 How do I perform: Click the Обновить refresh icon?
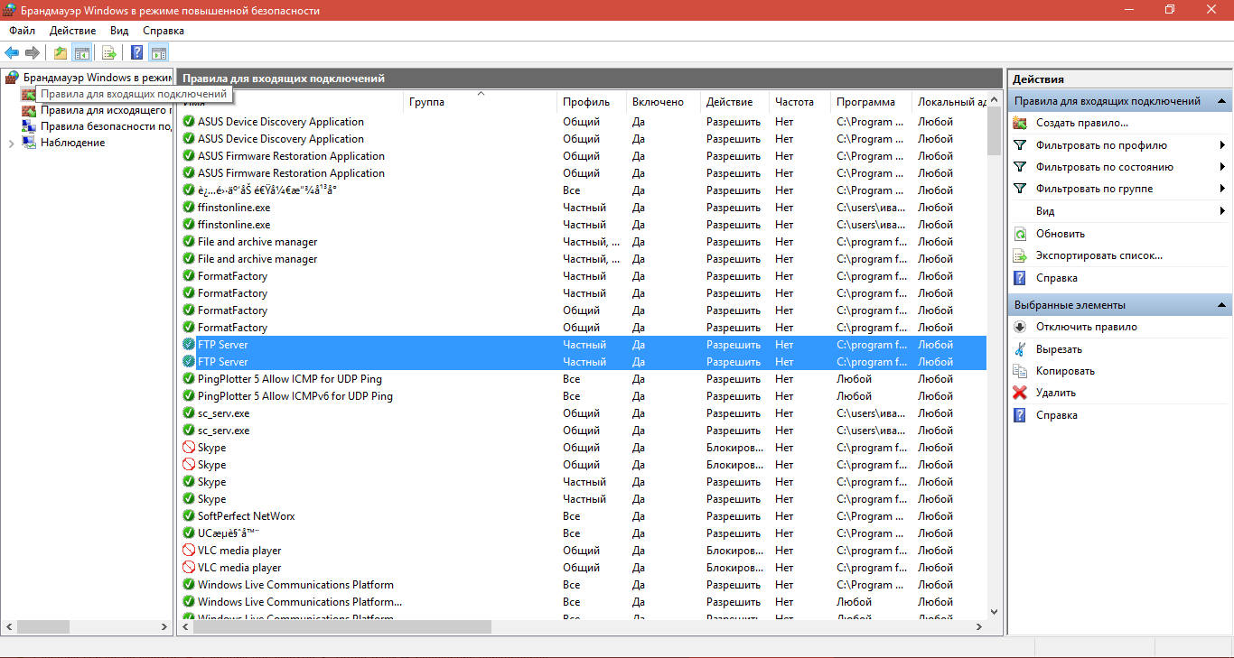click(x=1020, y=234)
